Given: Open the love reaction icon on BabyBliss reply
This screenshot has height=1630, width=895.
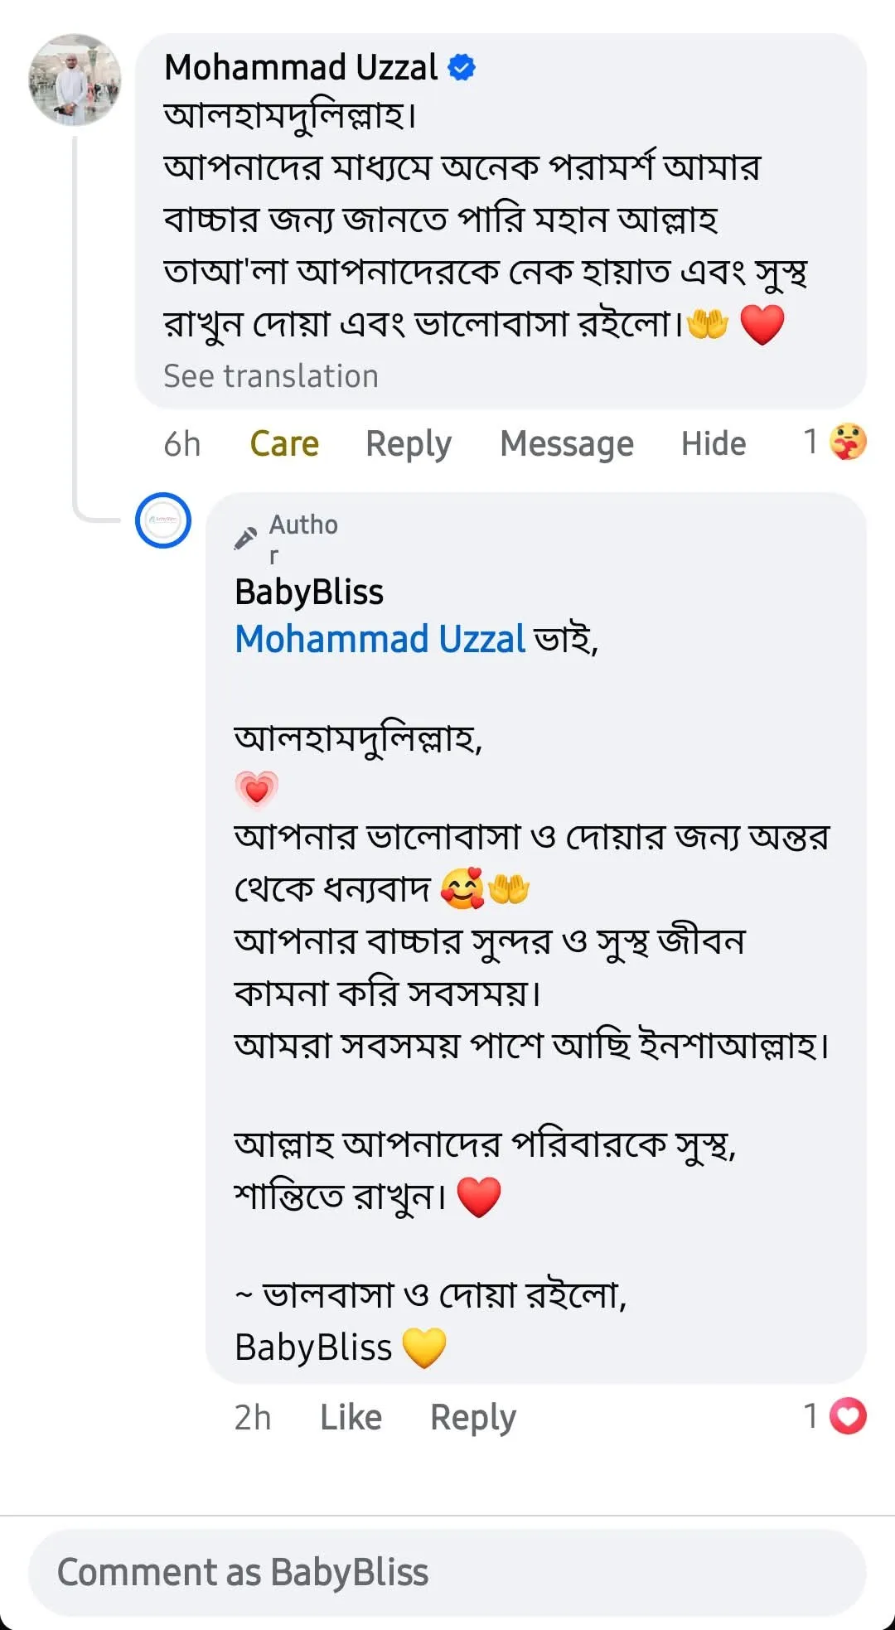Looking at the screenshot, I should coord(847,1415).
